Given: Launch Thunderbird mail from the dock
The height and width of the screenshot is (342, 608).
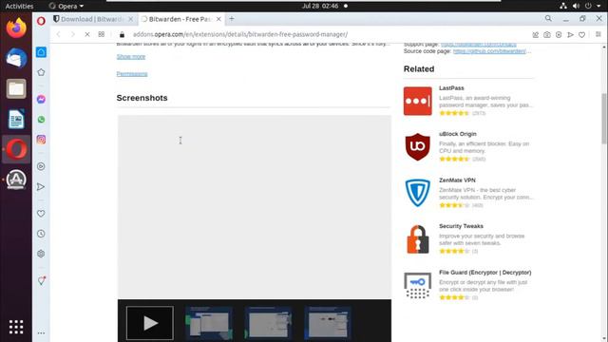Looking at the screenshot, I should (x=16, y=58).
